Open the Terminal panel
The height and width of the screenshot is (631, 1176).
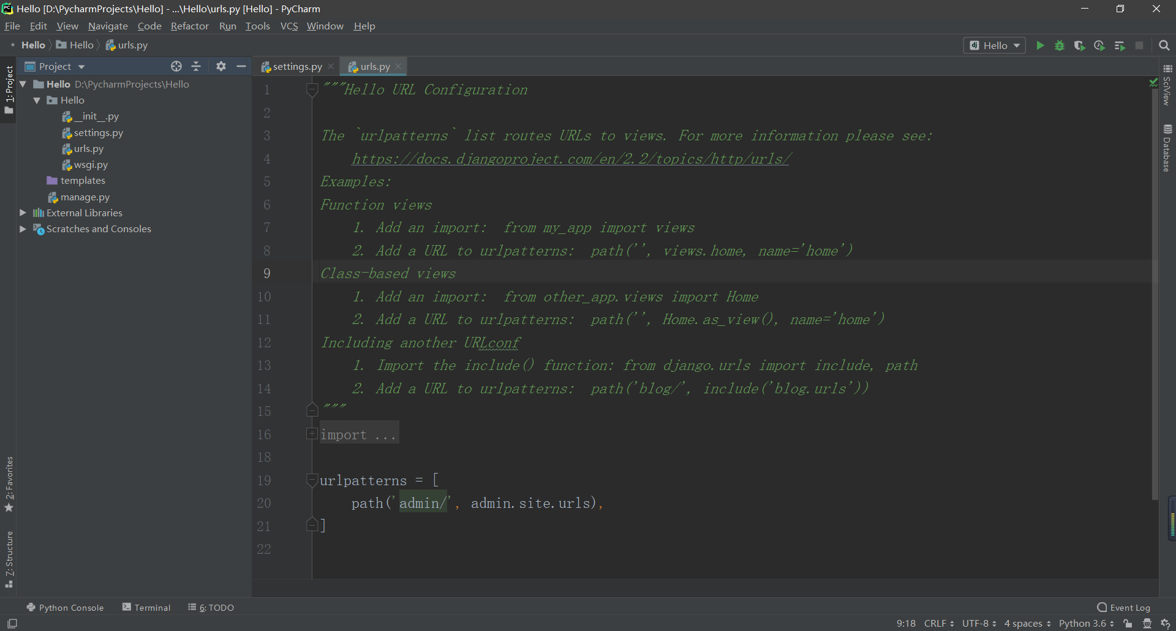(x=146, y=607)
